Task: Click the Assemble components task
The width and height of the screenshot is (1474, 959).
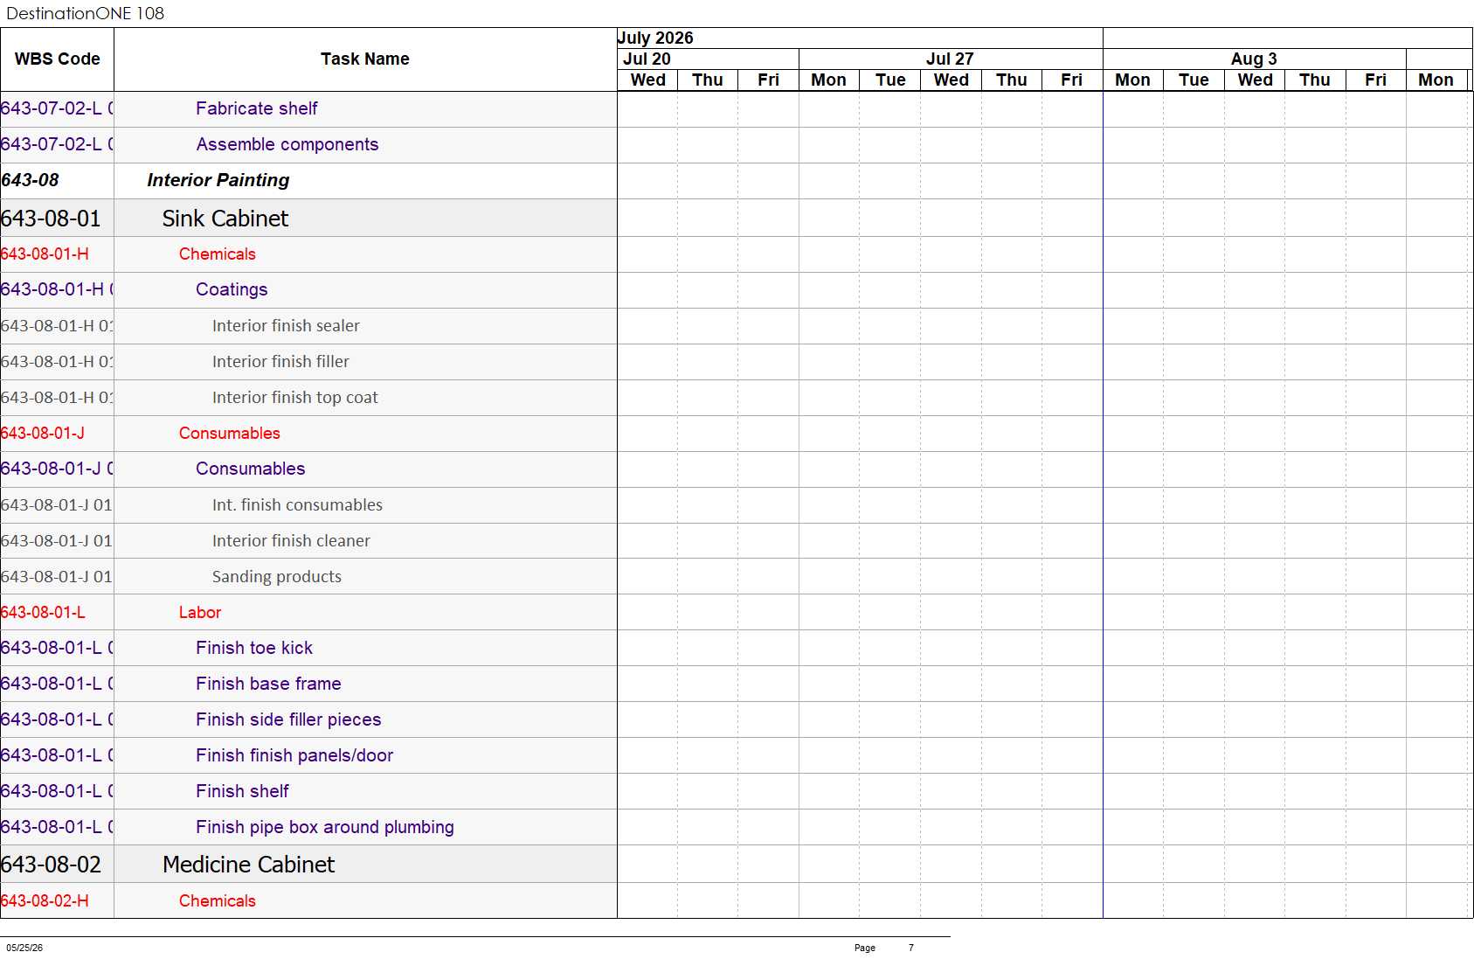Action: (x=287, y=144)
